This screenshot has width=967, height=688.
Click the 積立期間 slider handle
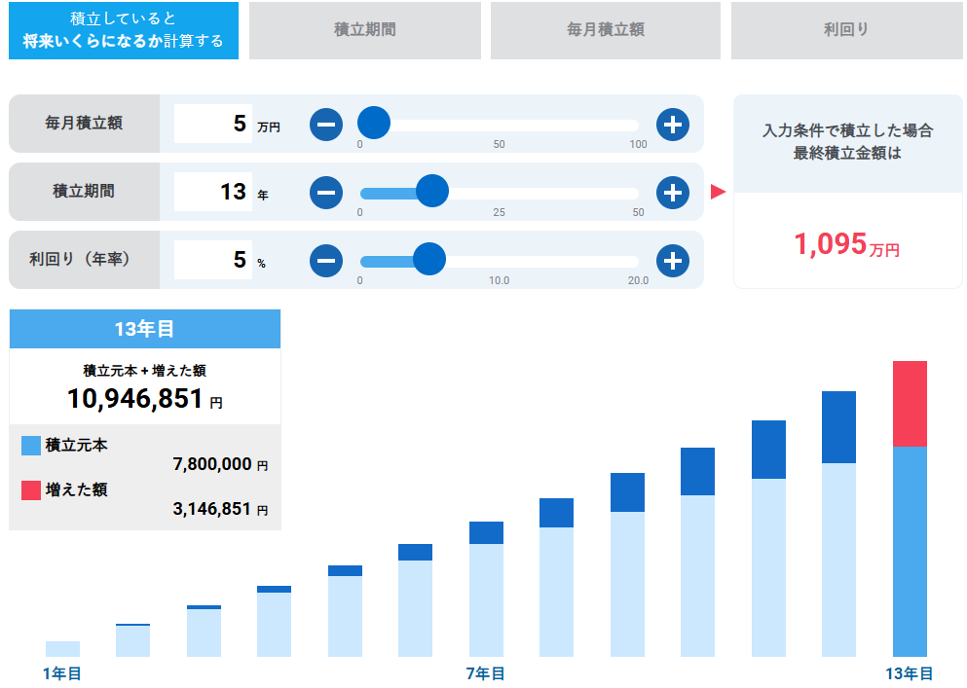[x=432, y=192]
